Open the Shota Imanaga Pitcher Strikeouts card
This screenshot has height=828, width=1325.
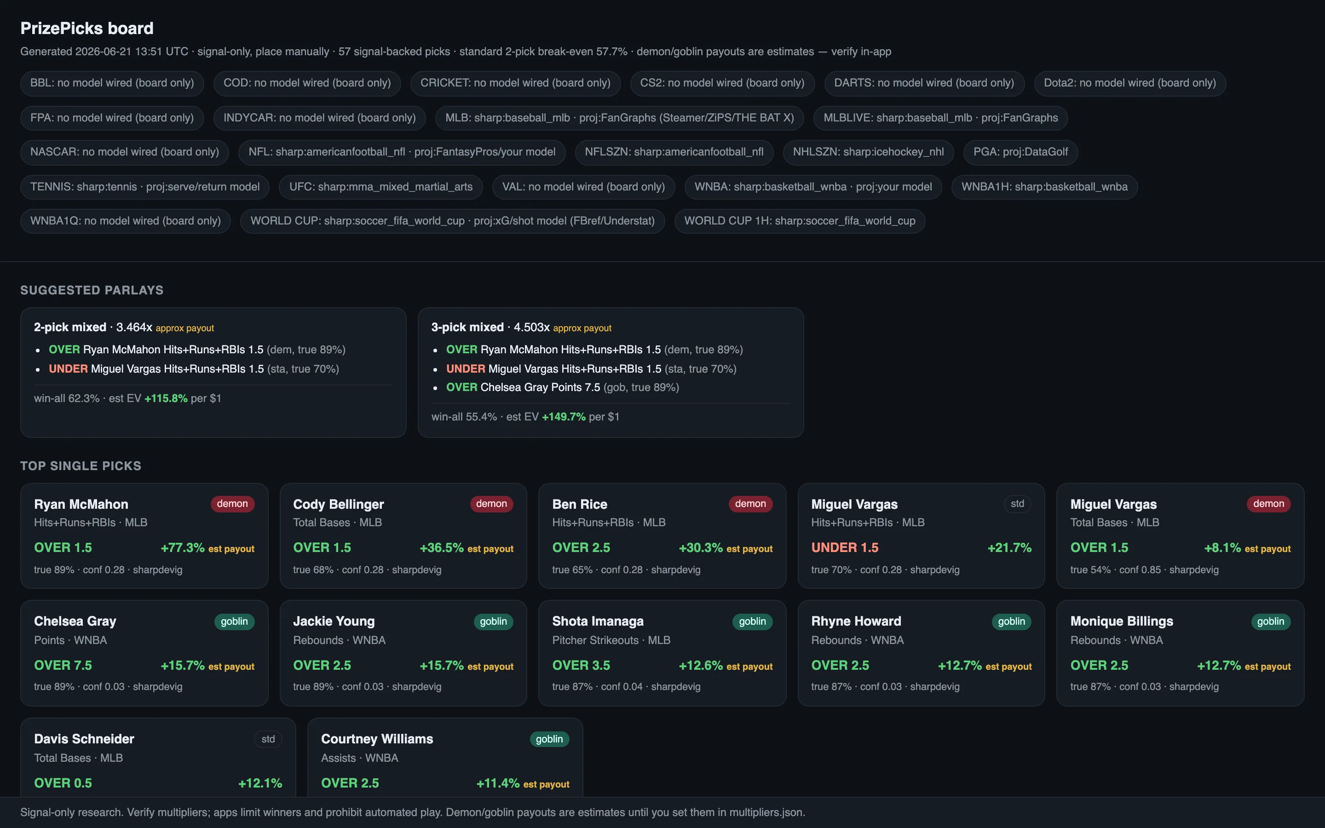662,653
